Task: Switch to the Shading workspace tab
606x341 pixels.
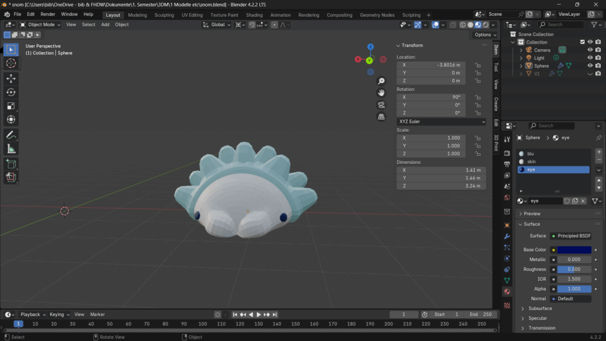Action: click(254, 15)
